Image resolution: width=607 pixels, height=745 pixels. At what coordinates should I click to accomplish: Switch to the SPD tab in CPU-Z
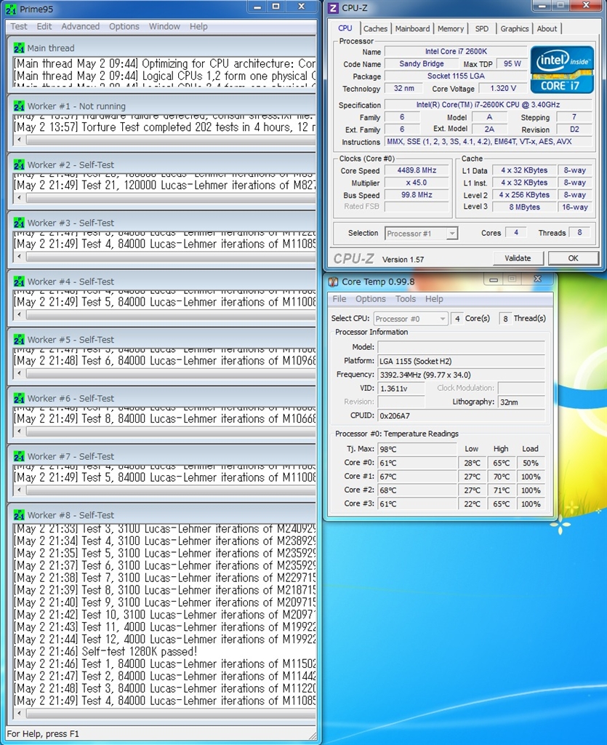(x=482, y=28)
